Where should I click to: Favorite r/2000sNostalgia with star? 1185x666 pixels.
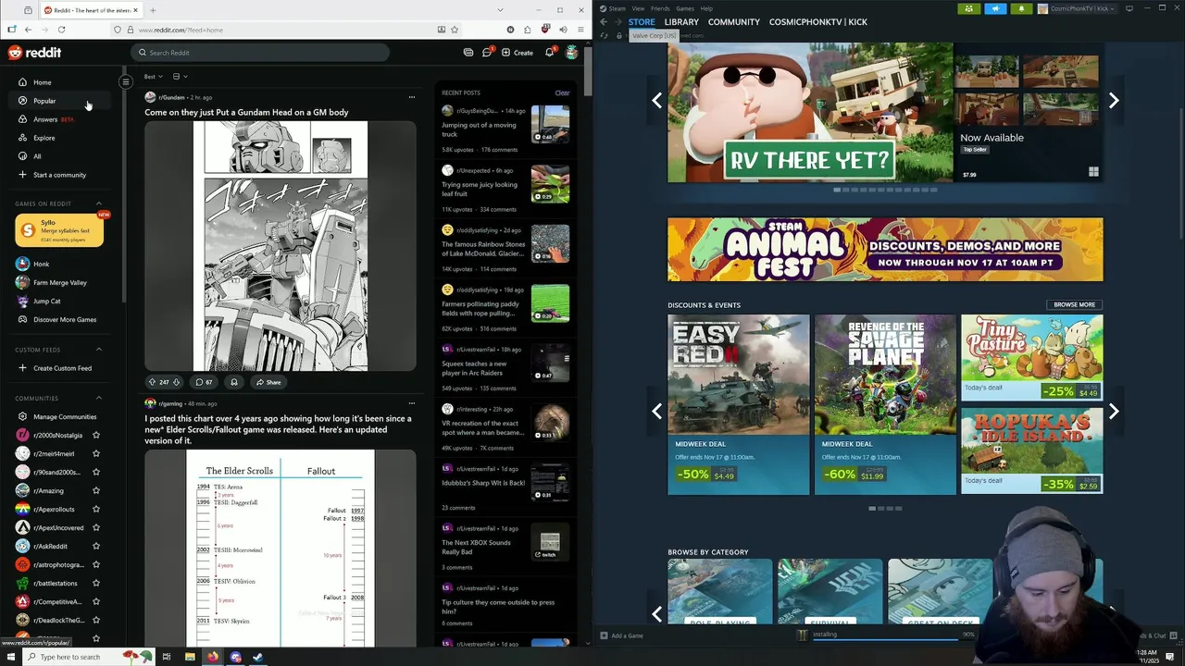pos(95,435)
